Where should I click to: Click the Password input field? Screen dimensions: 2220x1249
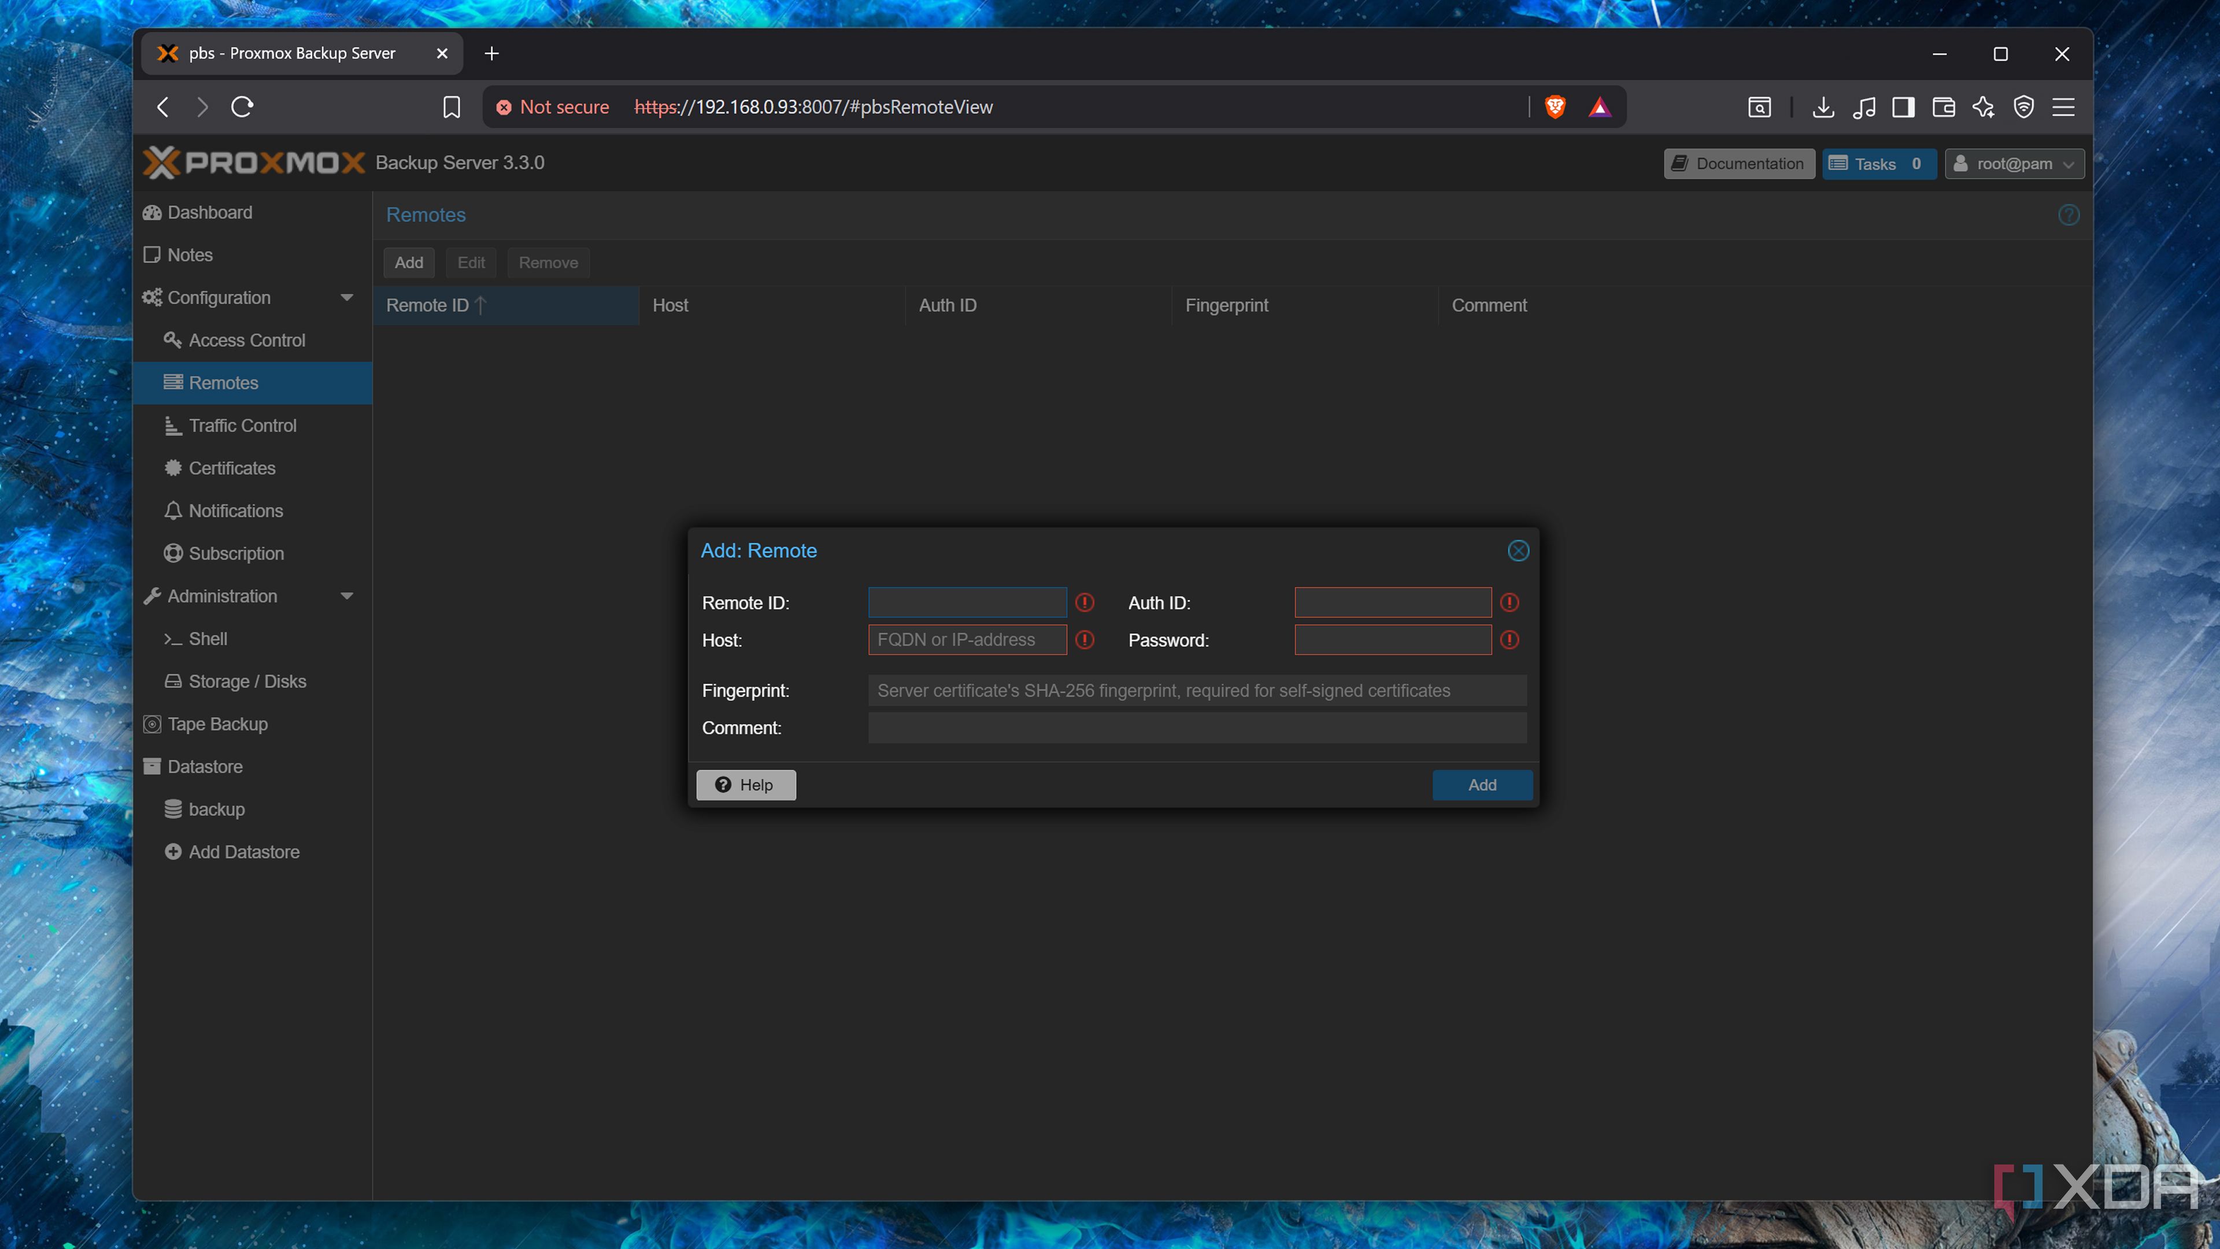[x=1393, y=640]
